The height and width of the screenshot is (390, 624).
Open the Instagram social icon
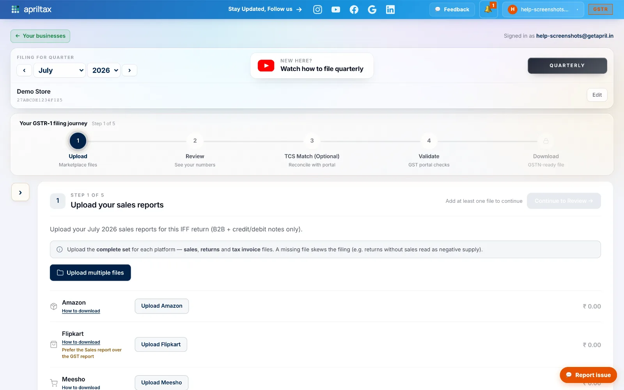(x=318, y=9)
